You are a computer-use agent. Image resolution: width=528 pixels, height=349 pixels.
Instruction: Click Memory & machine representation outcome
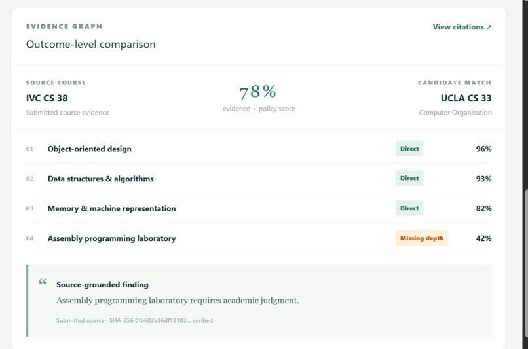pos(259,208)
